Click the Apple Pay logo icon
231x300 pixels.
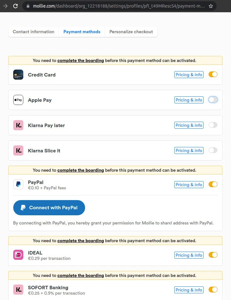[18, 100]
